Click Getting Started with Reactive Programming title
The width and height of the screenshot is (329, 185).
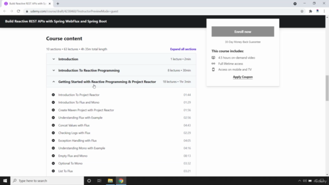(107, 82)
